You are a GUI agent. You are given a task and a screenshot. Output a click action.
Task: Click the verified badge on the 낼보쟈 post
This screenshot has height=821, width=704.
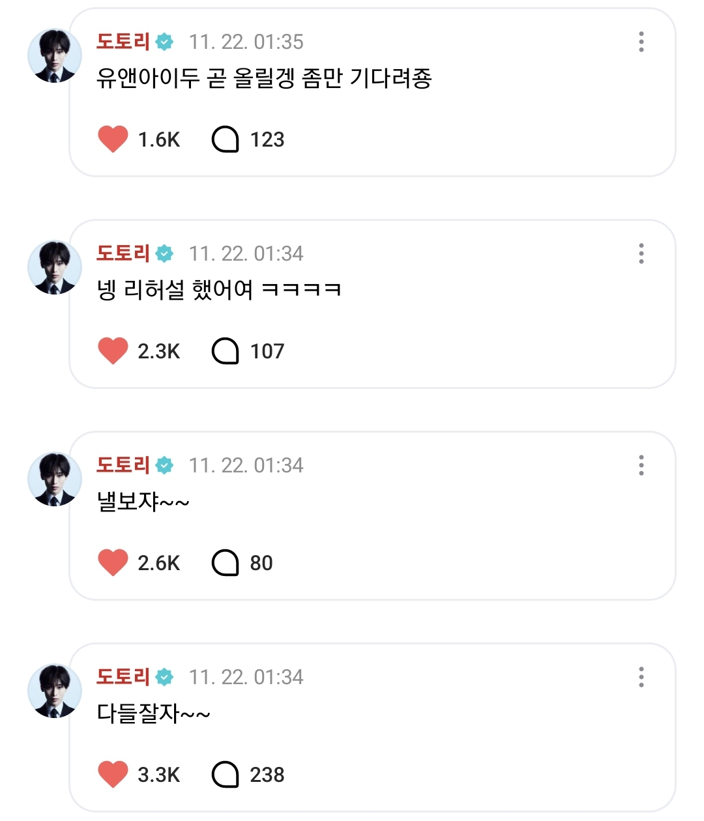(165, 465)
